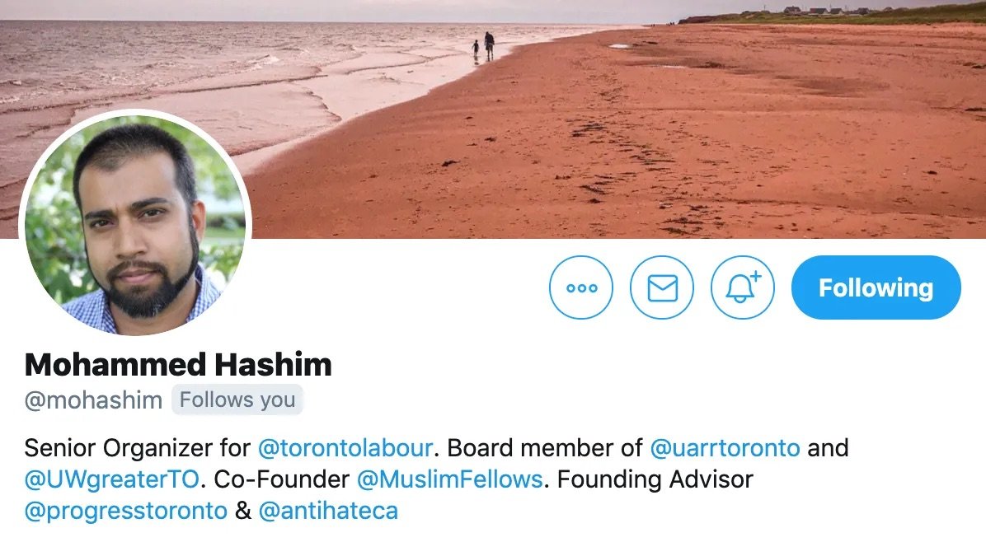Visit the @uarrtoronto profile link
Viewport: 986px width, 542px height.
pos(725,448)
